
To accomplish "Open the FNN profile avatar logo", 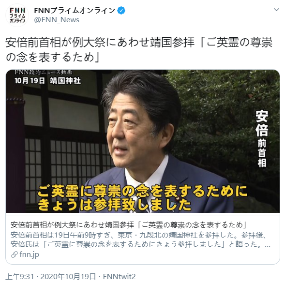I will click(x=17, y=15).
